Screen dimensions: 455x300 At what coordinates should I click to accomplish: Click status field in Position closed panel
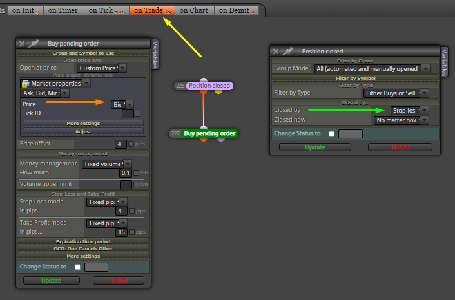(351, 134)
